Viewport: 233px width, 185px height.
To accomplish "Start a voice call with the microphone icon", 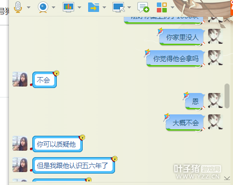I will (x=18, y=7).
